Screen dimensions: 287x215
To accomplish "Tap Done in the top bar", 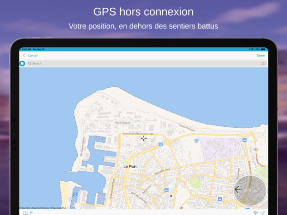I will pos(260,56).
